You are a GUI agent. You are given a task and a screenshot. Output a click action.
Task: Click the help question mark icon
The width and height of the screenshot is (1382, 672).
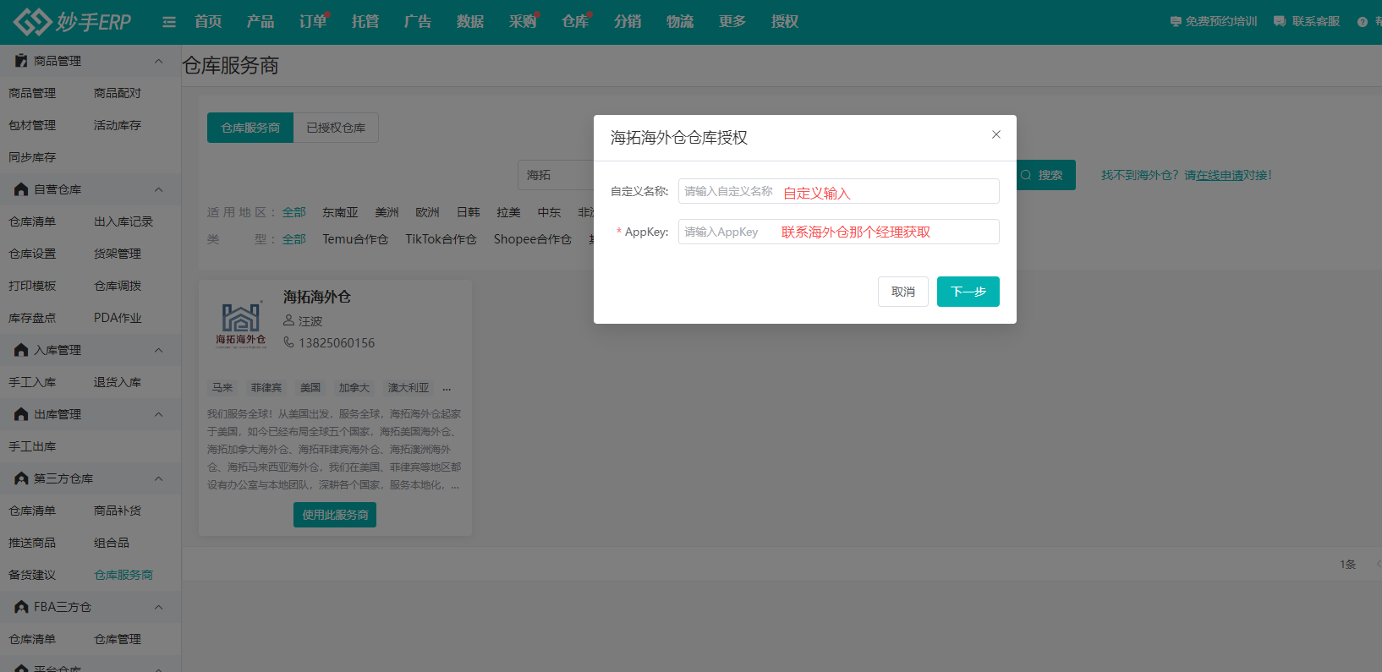[x=1363, y=22]
